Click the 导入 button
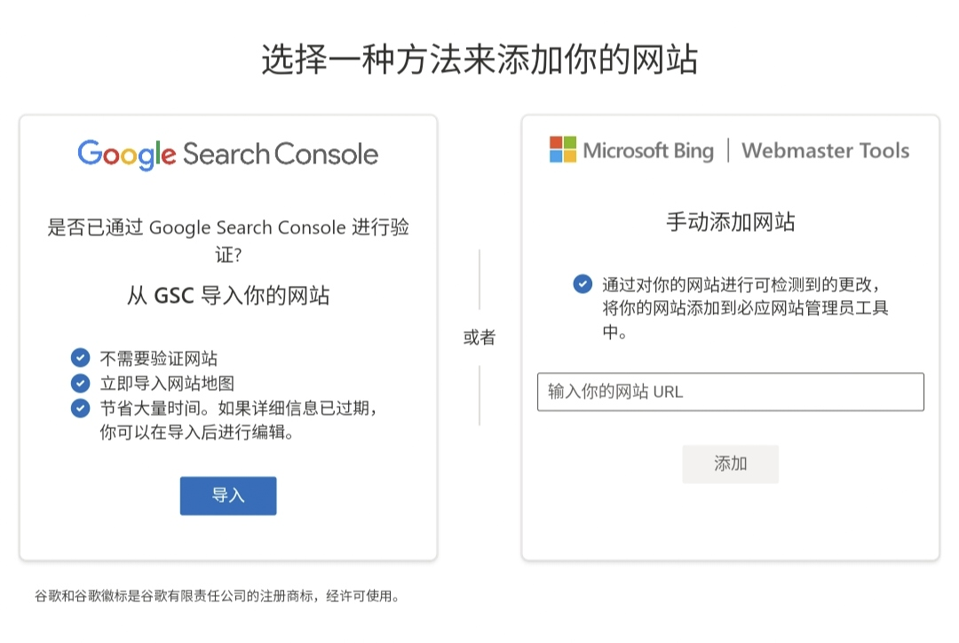 click(228, 496)
